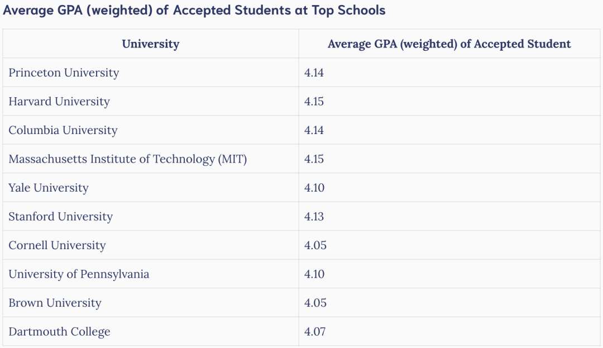
Task: Click Massachusetts Institute of Technology (MIT) cell
Action: [128, 159]
